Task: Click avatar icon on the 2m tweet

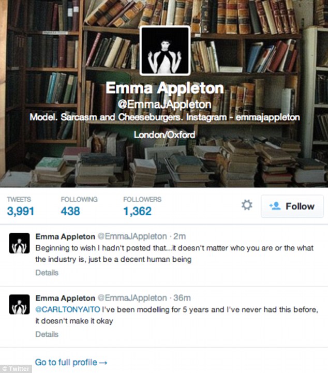Action: (19, 243)
